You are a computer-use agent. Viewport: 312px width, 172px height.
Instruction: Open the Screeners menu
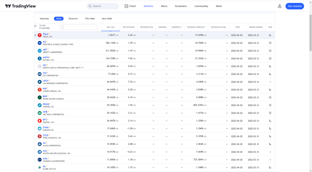coord(181,6)
